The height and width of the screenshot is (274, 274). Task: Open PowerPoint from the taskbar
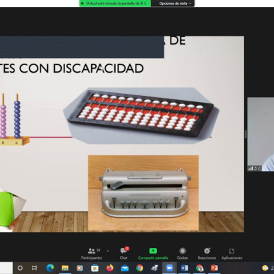point(214,268)
